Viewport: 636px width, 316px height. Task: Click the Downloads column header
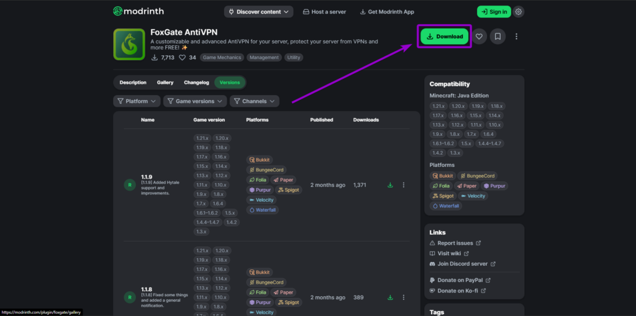[x=366, y=120]
